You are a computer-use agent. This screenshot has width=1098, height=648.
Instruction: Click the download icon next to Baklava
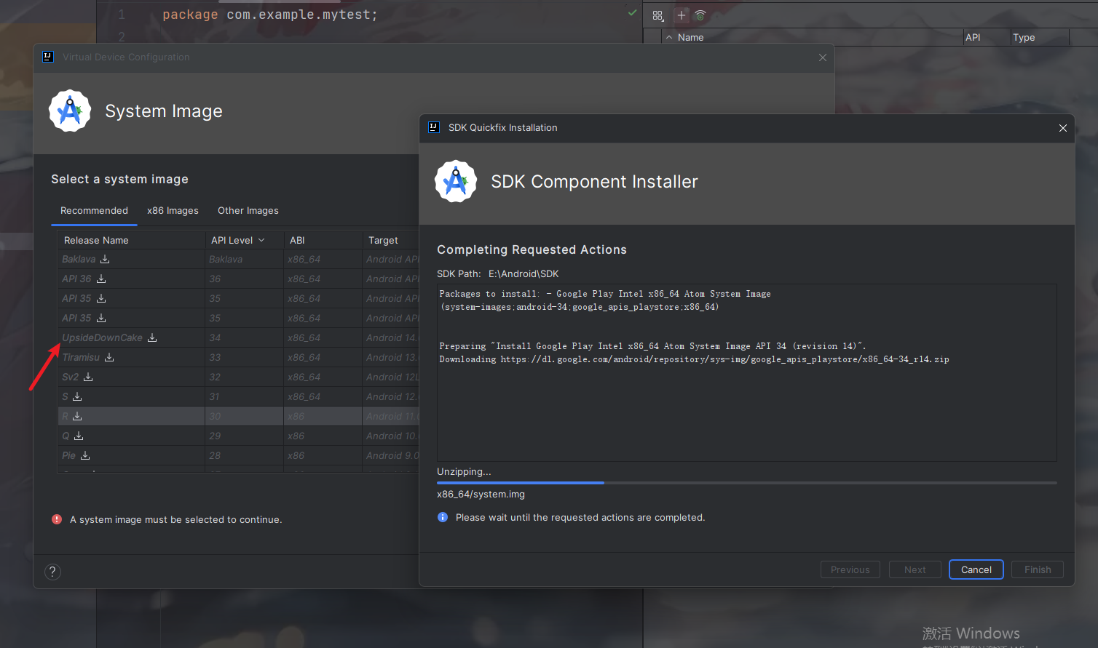coord(105,259)
